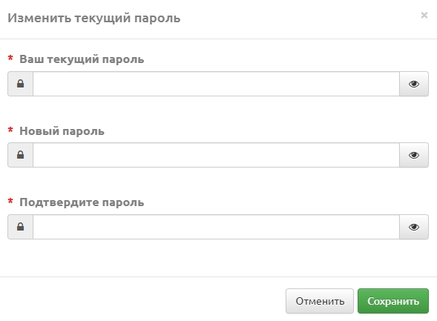Click the Изменить текущий пароль dialog title
This screenshot has height=321, width=437.
[94, 18]
